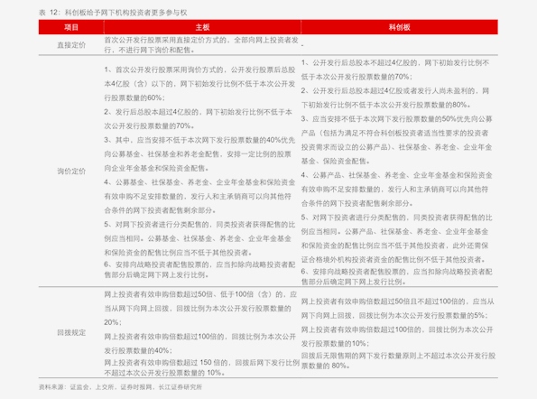The height and width of the screenshot is (399, 537).
Task: Click 主板 item 3 about 40% allocation
Action: [x=199, y=154]
